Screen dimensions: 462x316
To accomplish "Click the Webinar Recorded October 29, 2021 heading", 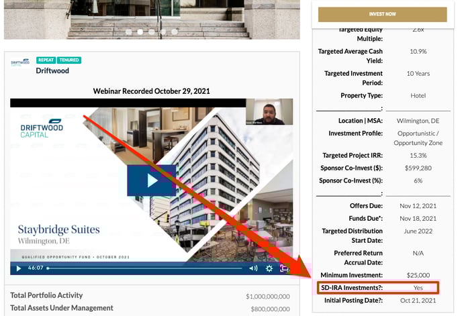I will [x=152, y=91].
